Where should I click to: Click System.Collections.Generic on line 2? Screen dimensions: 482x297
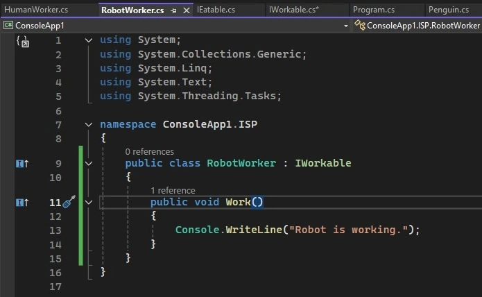(x=219, y=54)
